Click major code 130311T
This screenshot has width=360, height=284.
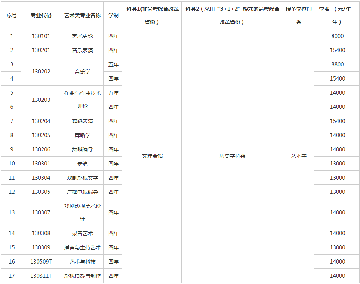pos(41,276)
